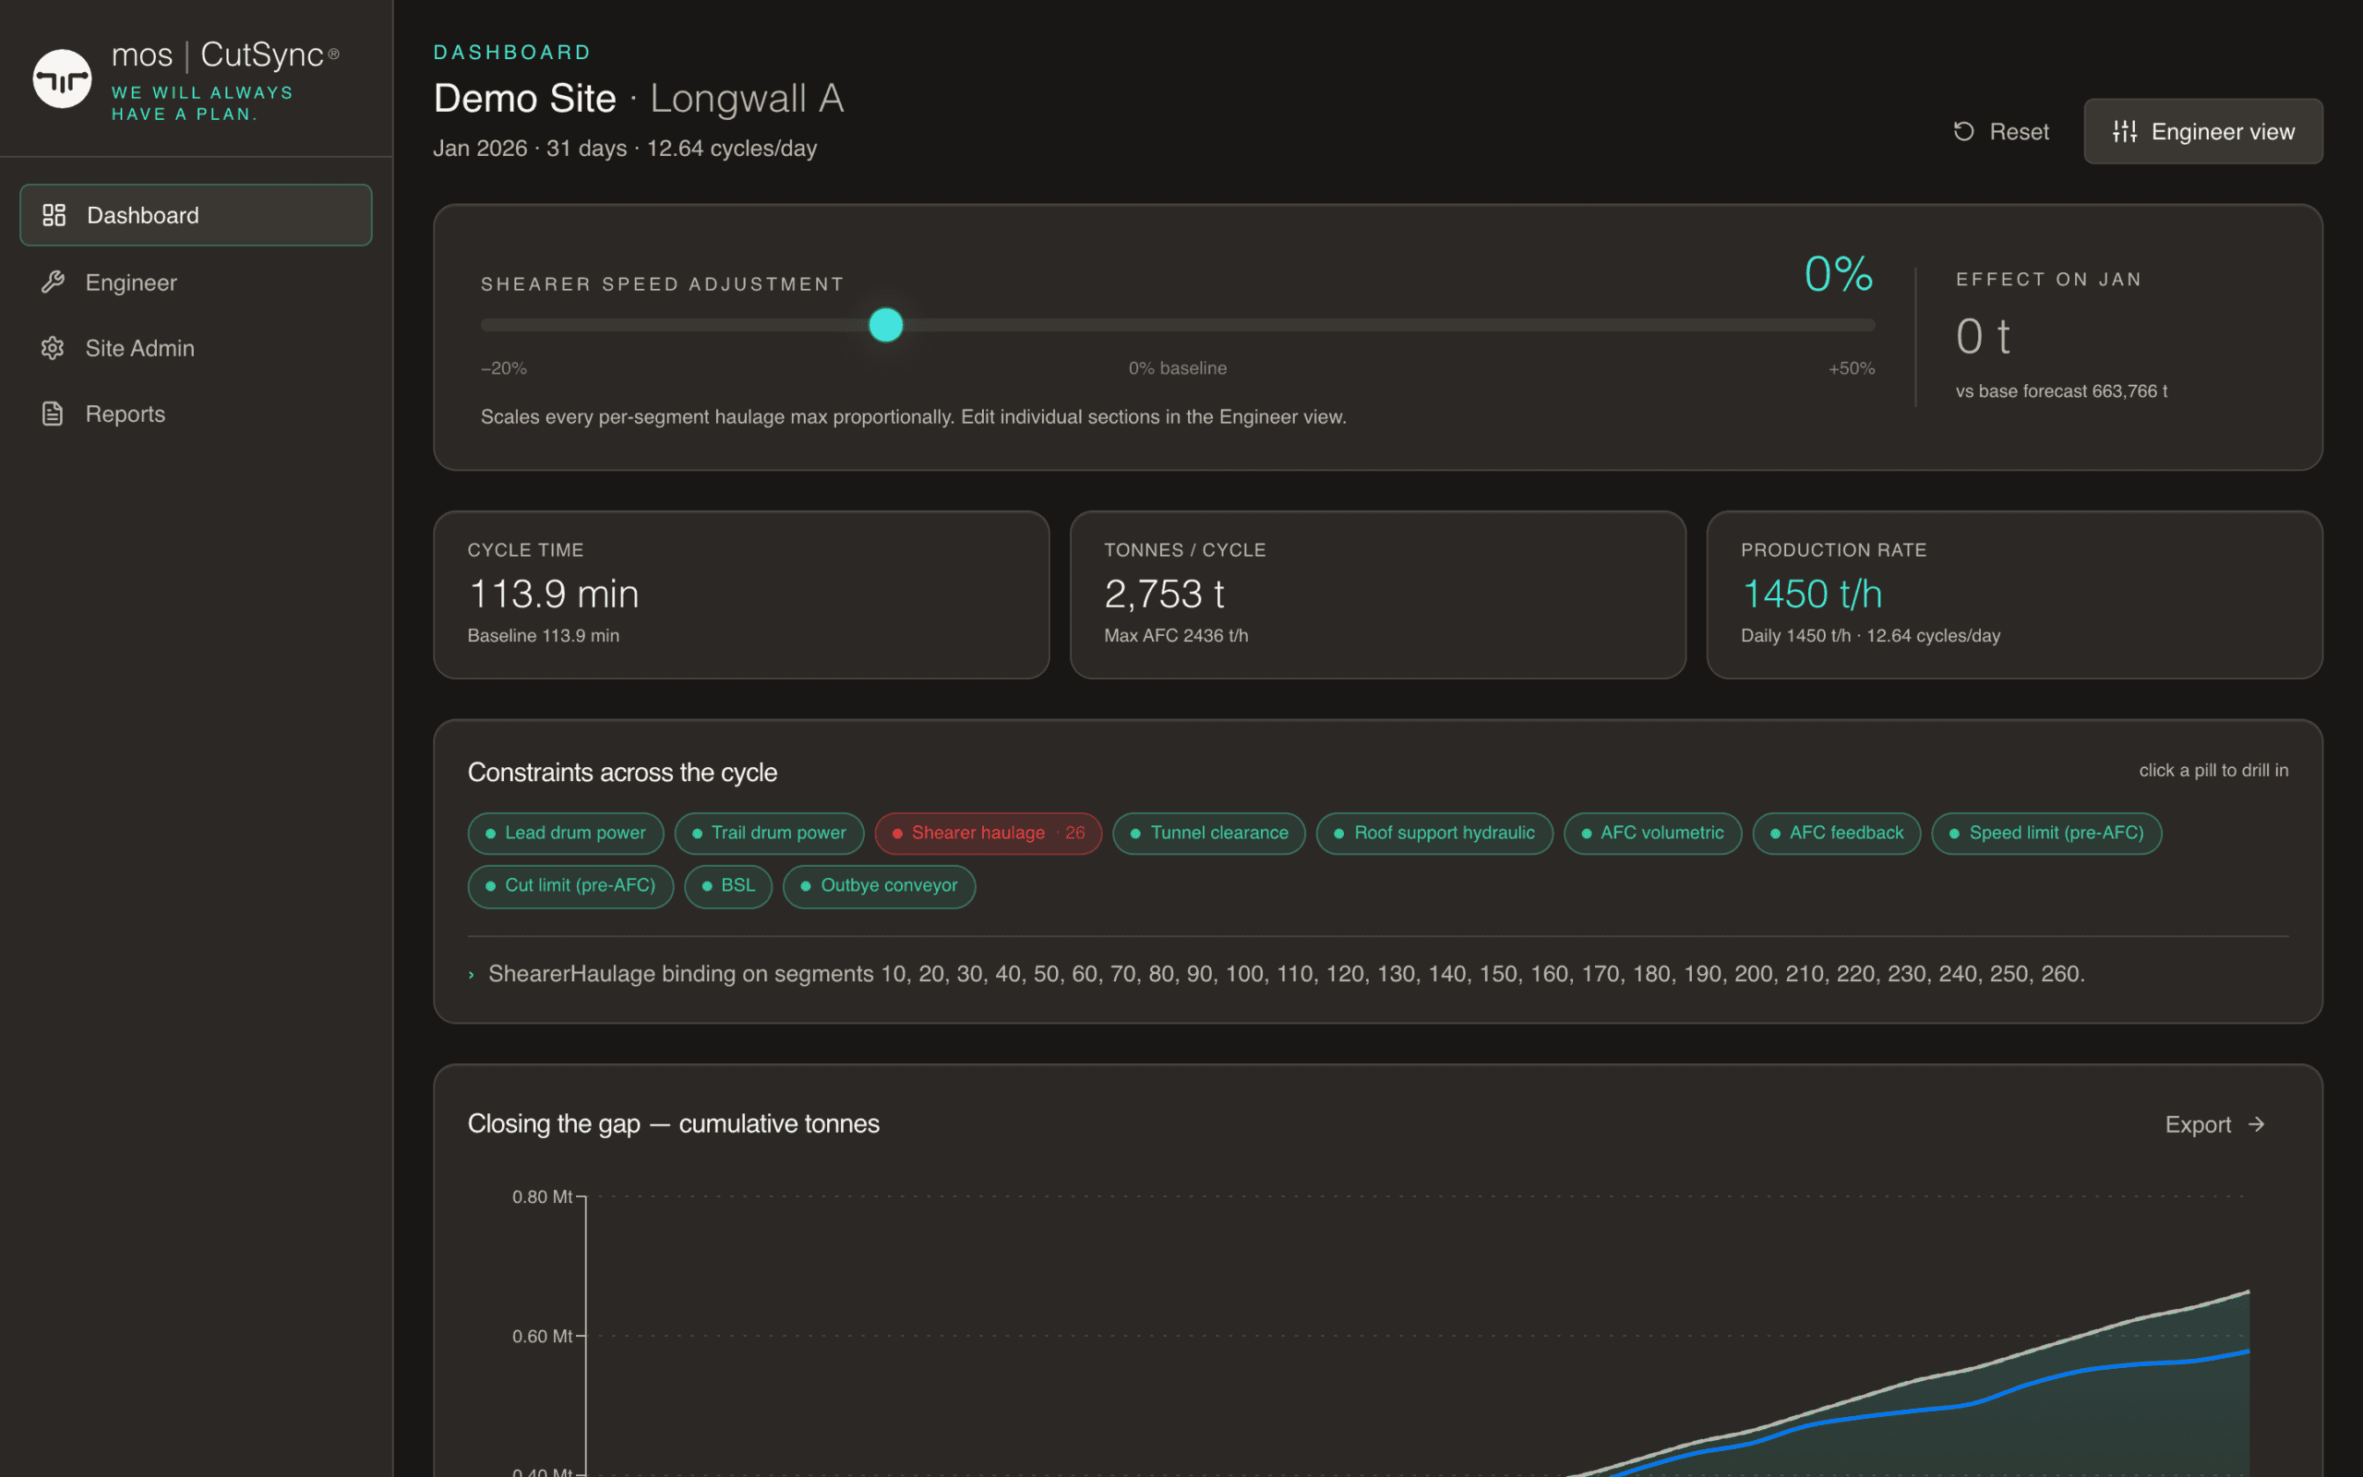Select the BSL constraint pill
The height and width of the screenshot is (1477, 2363).
(728, 886)
